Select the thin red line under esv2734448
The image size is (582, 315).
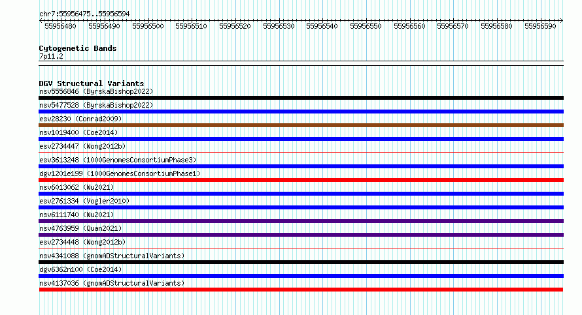pos(301,248)
